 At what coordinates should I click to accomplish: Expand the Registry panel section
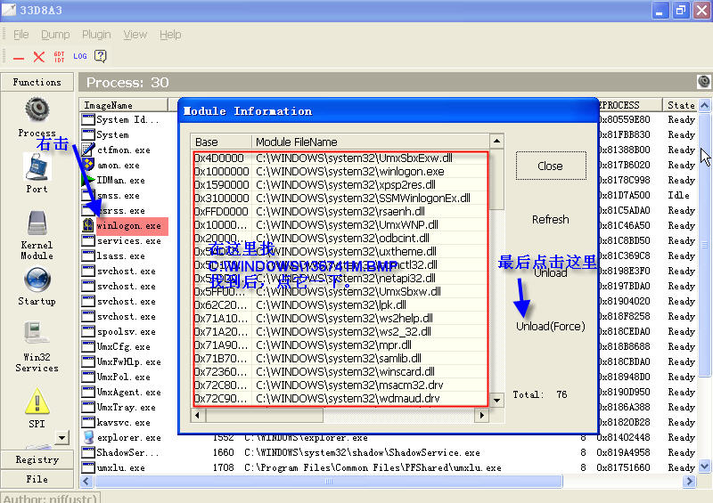click(37, 460)
